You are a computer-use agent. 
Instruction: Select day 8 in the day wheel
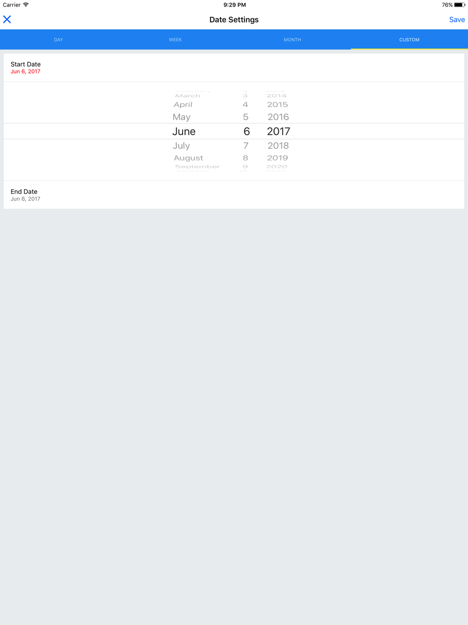[245, 158]
